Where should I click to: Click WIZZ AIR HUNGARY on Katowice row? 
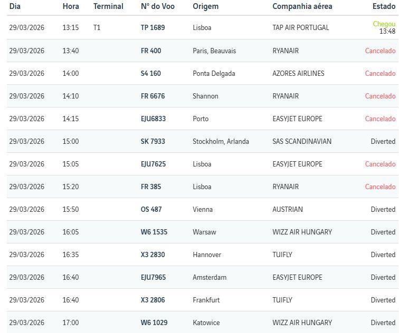tap(302, 323)
